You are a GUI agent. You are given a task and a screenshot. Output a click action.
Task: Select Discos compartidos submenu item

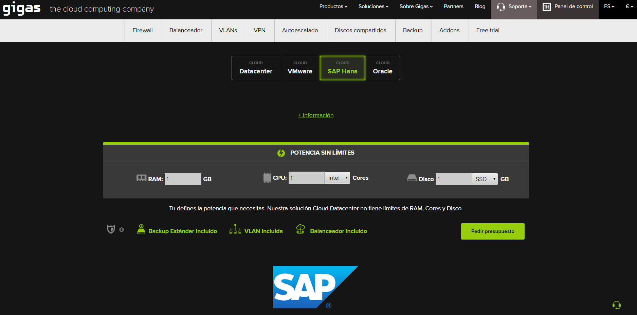coord(361,31)
